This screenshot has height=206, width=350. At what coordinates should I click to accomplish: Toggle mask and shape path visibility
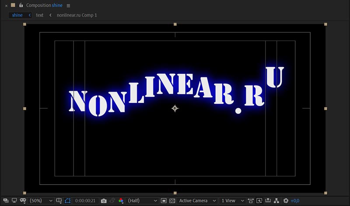pyautogui.click(x=68, y=201)
